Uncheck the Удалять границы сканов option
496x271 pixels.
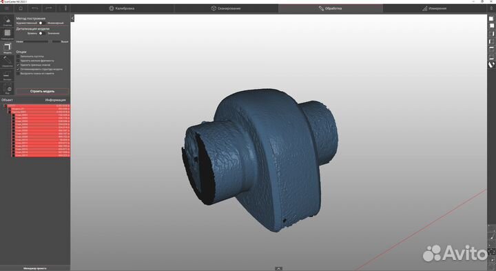(18, 65)
